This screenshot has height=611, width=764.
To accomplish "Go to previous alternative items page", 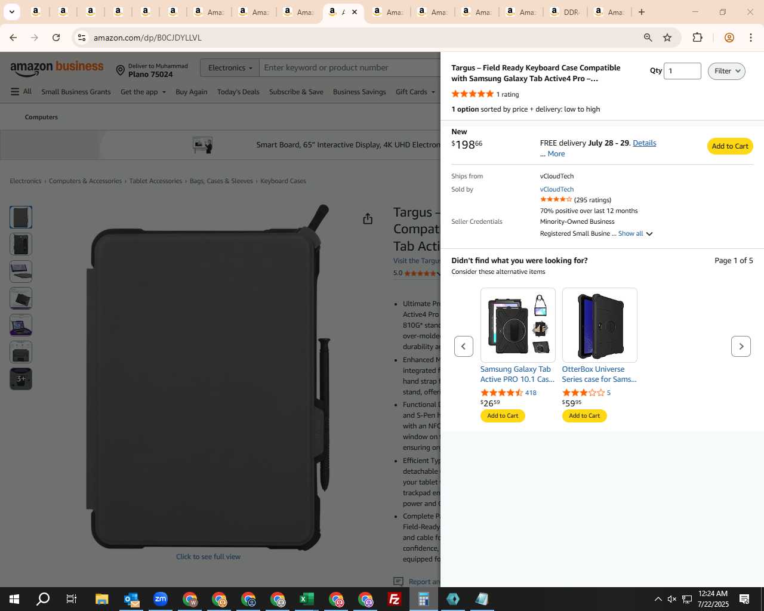I will pyautogui.click(x=464, y=346).
